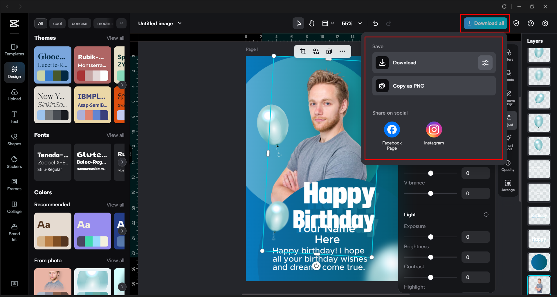Click the Brightness slider handle
This screenshot has width=557, height=297.
coord(431,257)
